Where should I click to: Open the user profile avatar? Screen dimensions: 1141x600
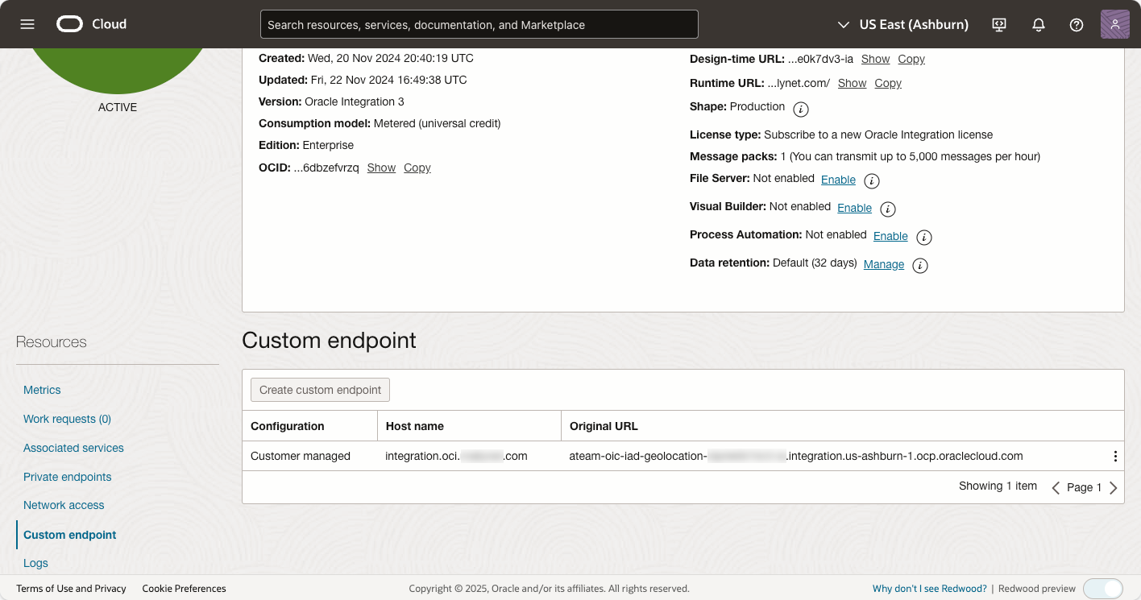tap(1114, 25)
